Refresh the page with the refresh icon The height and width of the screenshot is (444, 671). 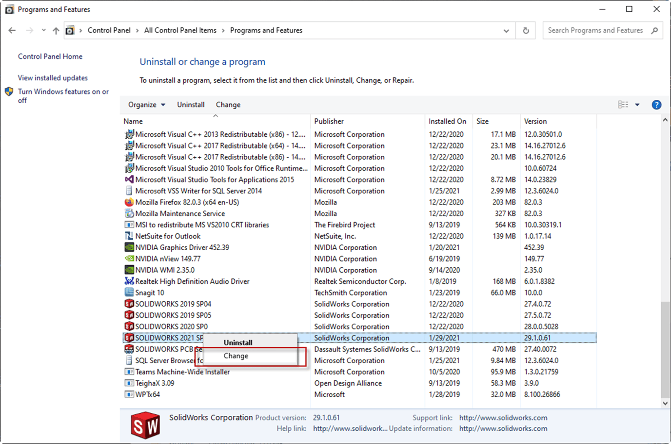coord(526,30)
